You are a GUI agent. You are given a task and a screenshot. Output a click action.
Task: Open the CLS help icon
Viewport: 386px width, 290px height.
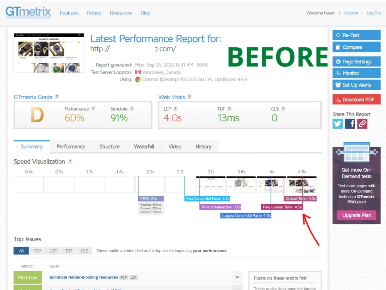click(283, 109)
